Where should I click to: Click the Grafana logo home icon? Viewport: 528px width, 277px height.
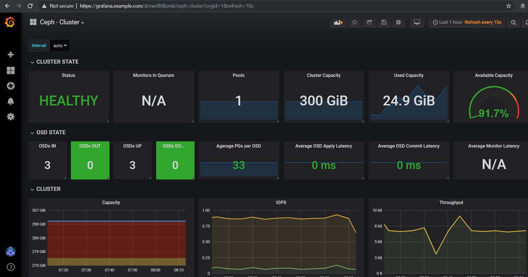10,22
